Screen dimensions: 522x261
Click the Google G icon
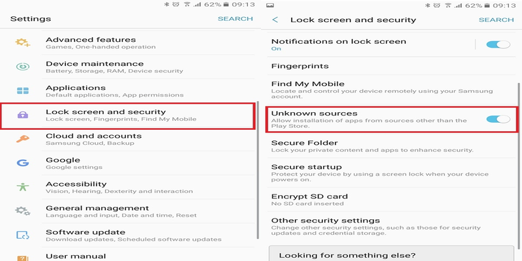tap(23, 163)
